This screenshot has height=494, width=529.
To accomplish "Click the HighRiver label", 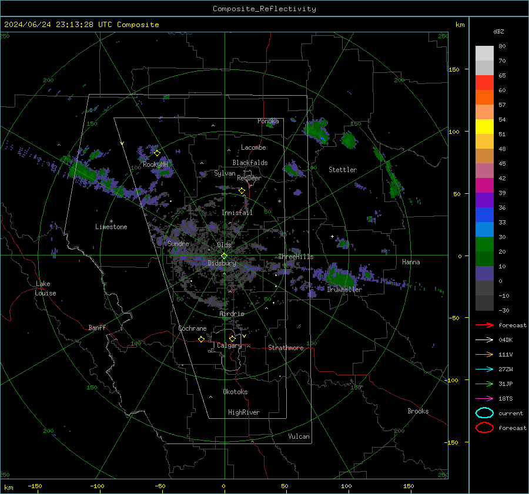I will (x=244, y=412).
